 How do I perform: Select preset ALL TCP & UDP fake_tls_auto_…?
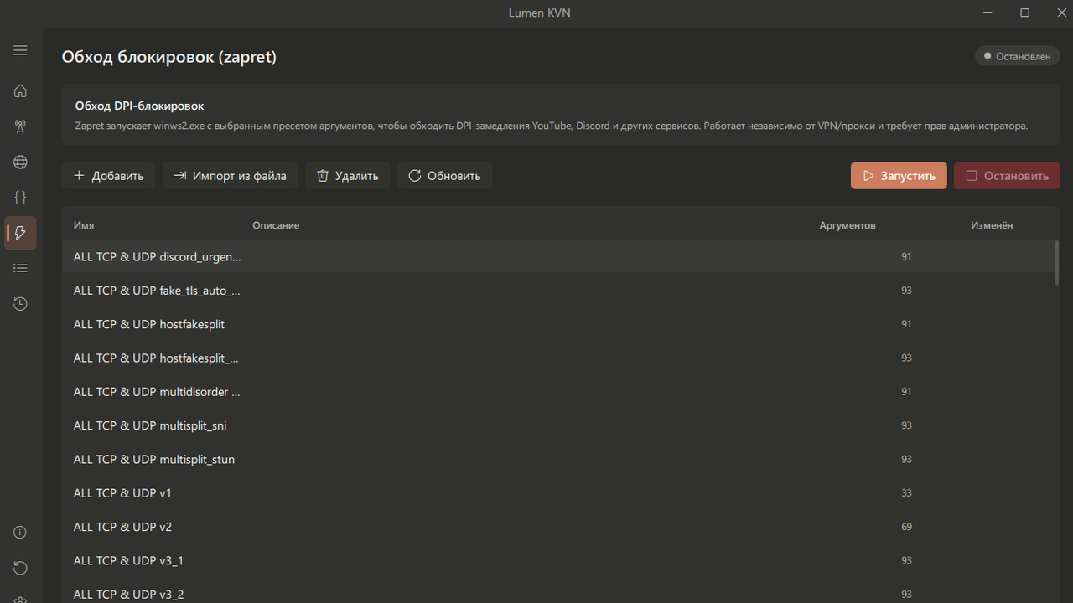tap(559, 291)
